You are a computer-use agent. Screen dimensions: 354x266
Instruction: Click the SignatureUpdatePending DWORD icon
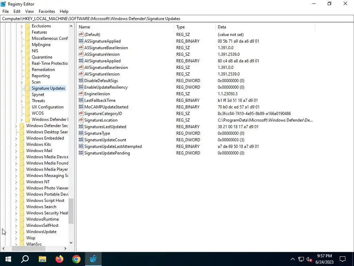[81, 153]
